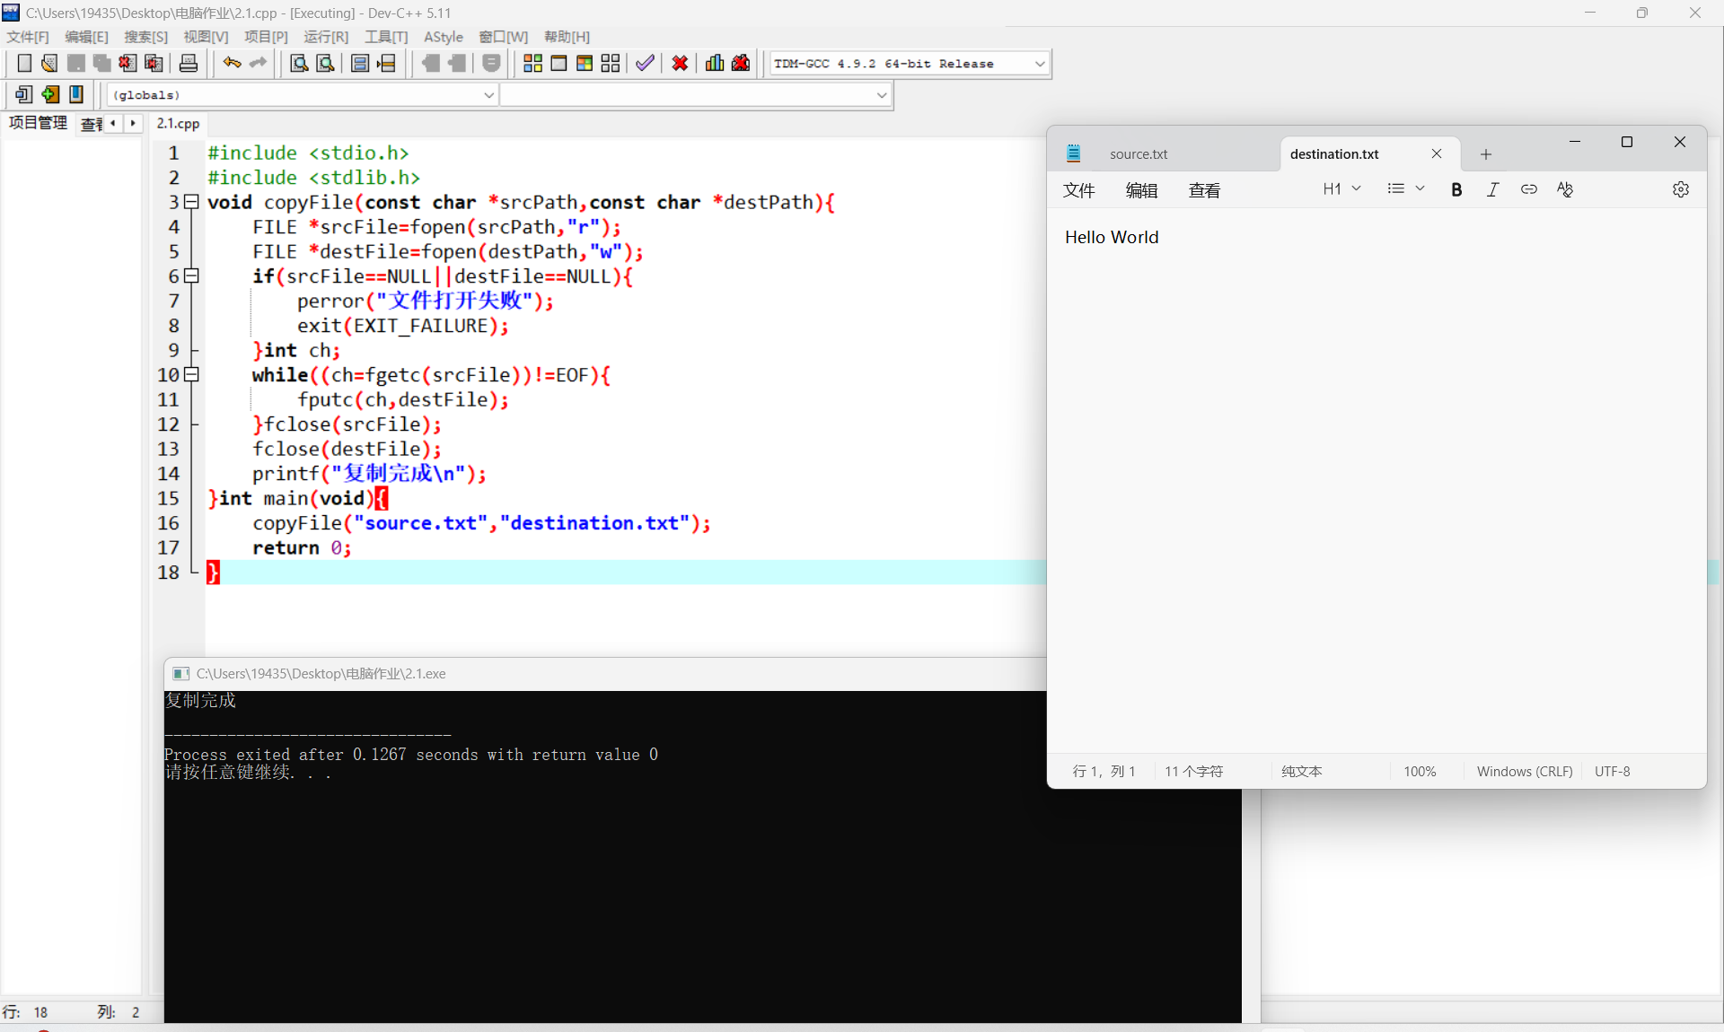Click the 100% zoom level in Notepad status bar
The height and width of the screenshot is (1032, 1724).
click(x=1420, y=772)
